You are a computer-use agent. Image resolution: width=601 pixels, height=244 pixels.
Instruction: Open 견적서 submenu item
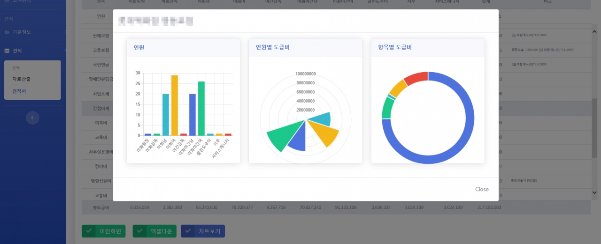coord(19,91)
